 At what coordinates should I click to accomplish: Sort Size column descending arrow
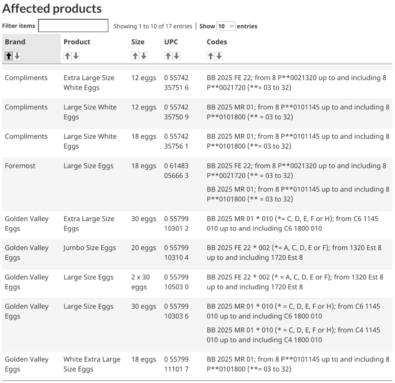143,56
